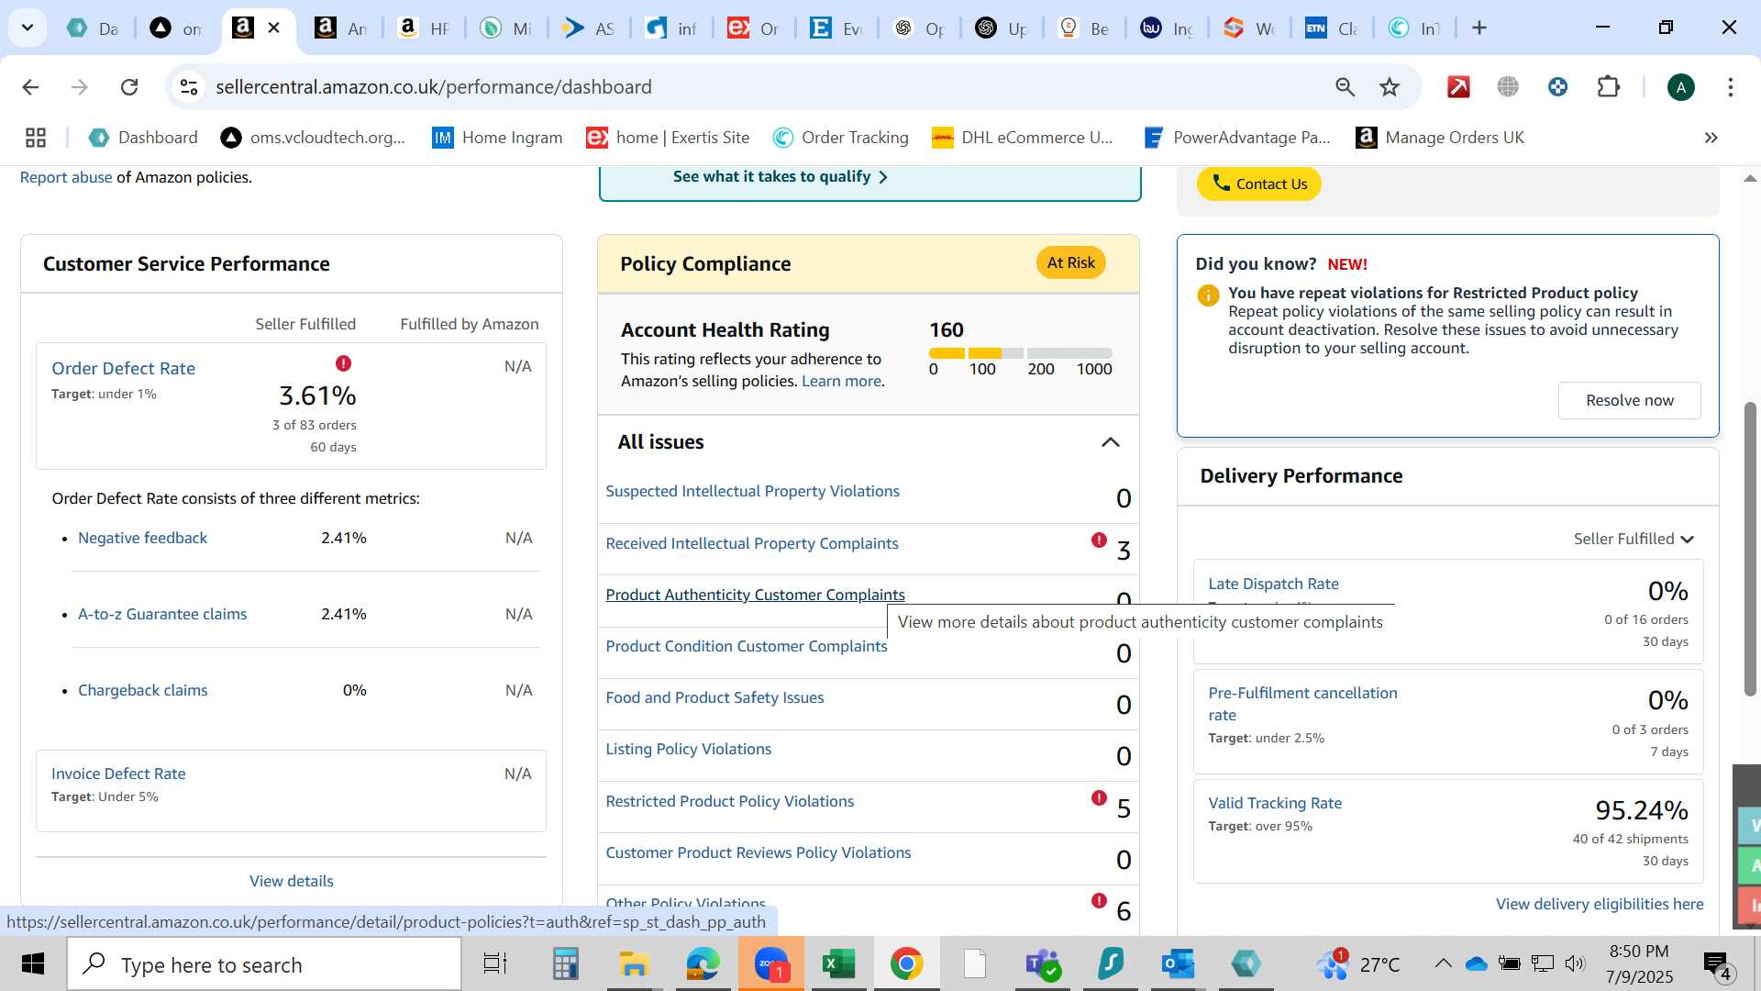The image size is (1761, 991).
Task: Click alert icon beside Other Policy Violations
Action: tap(1099, 901)
